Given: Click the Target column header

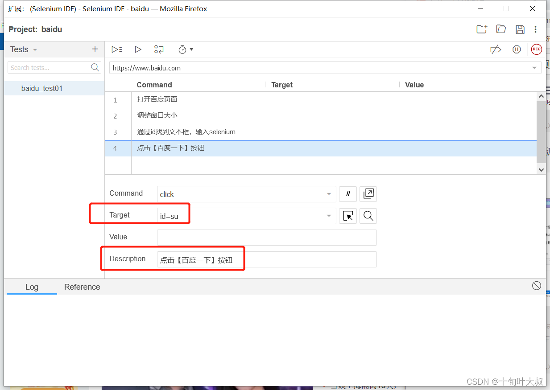Looking at the screenshot, I should [x=282, y=85].
